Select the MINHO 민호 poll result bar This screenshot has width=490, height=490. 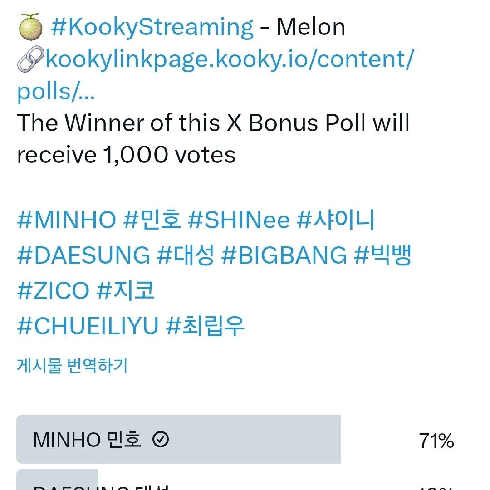tap(178, 439)
